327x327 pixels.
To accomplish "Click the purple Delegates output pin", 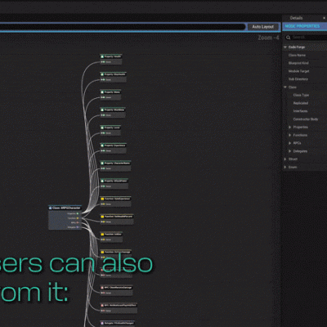I will 78,227.
